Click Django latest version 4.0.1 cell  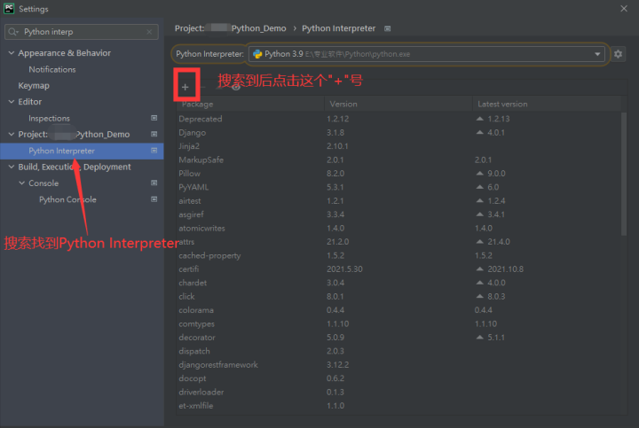tap(490, 133)
